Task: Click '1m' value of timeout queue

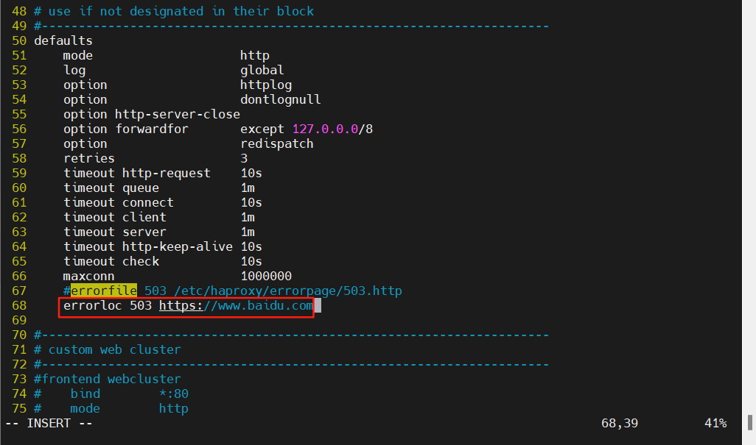Action: pos(248,188)
